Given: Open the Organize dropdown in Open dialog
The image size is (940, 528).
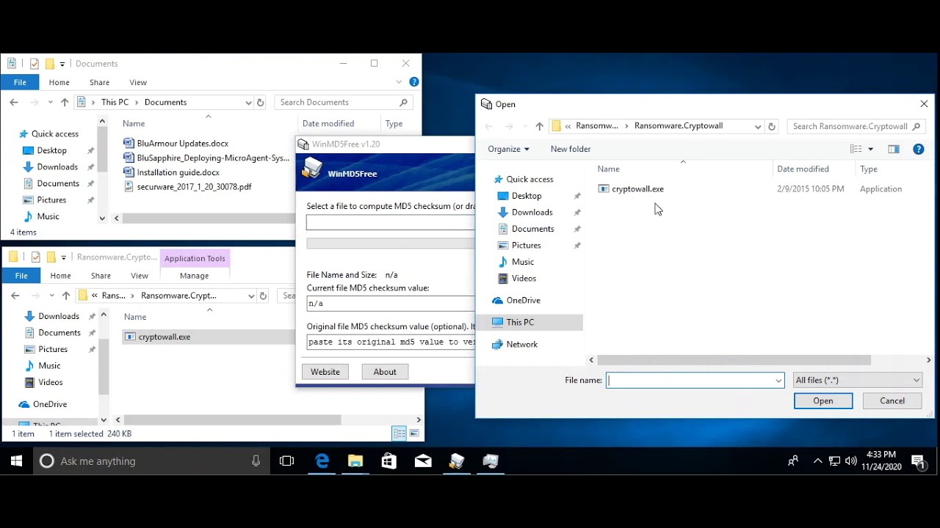Looking at the screenshot, I should click(x=508, y=149).
